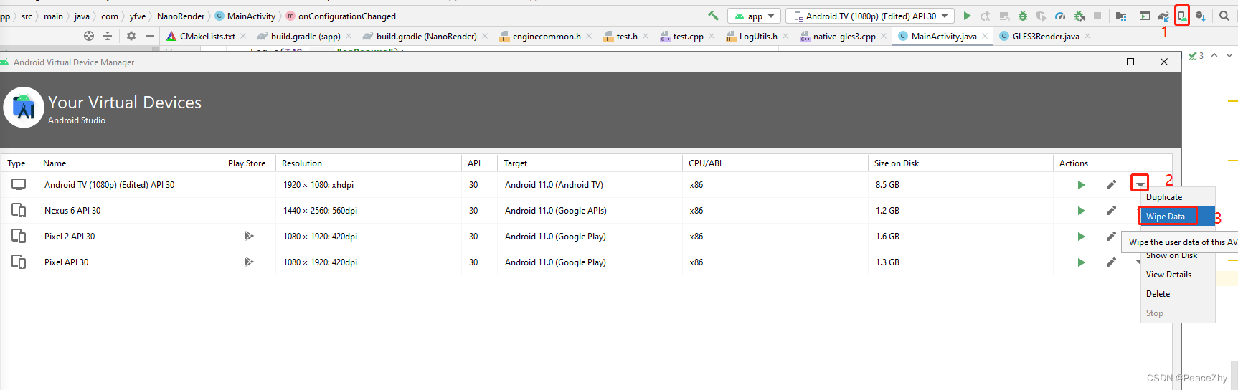
Task: Open the Android TV (1080p) device selector dropdown
Action: (871, 16)
